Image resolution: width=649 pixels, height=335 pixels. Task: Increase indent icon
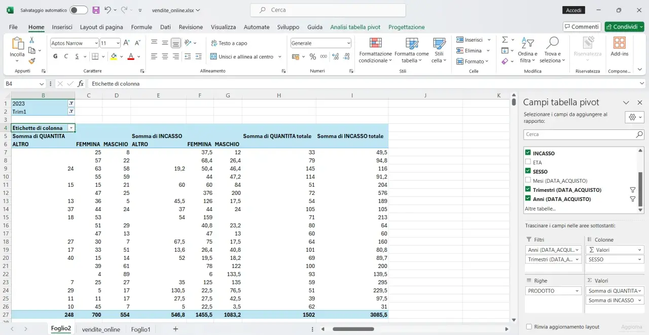pos(199,56)
